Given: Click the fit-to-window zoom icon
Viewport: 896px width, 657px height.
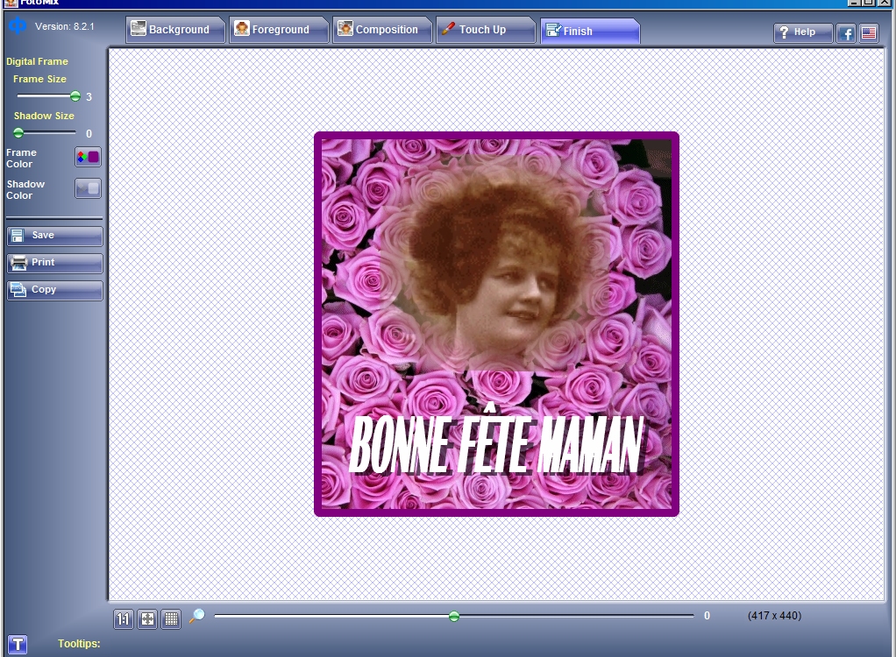Looking at the screenshot, I should pos(147,618).
